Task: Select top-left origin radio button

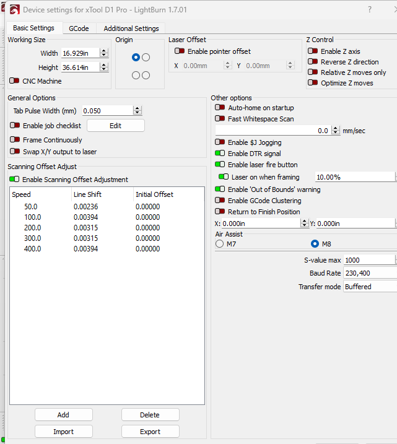Action: point(136,57)
